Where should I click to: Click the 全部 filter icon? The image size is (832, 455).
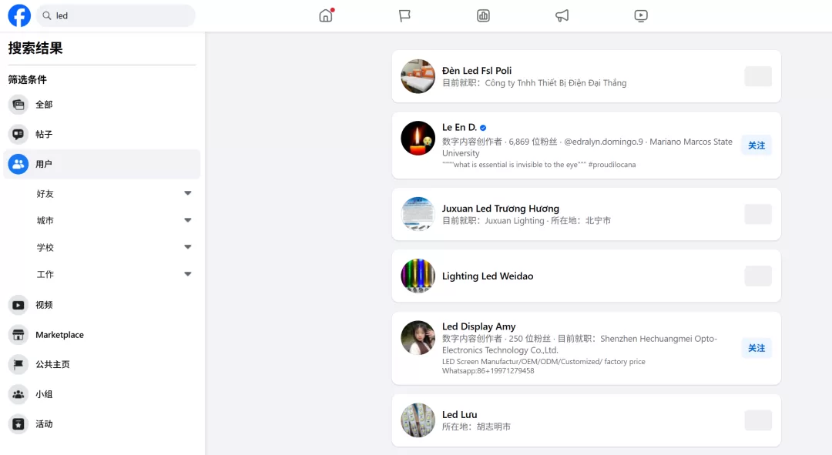click(18, 105)
